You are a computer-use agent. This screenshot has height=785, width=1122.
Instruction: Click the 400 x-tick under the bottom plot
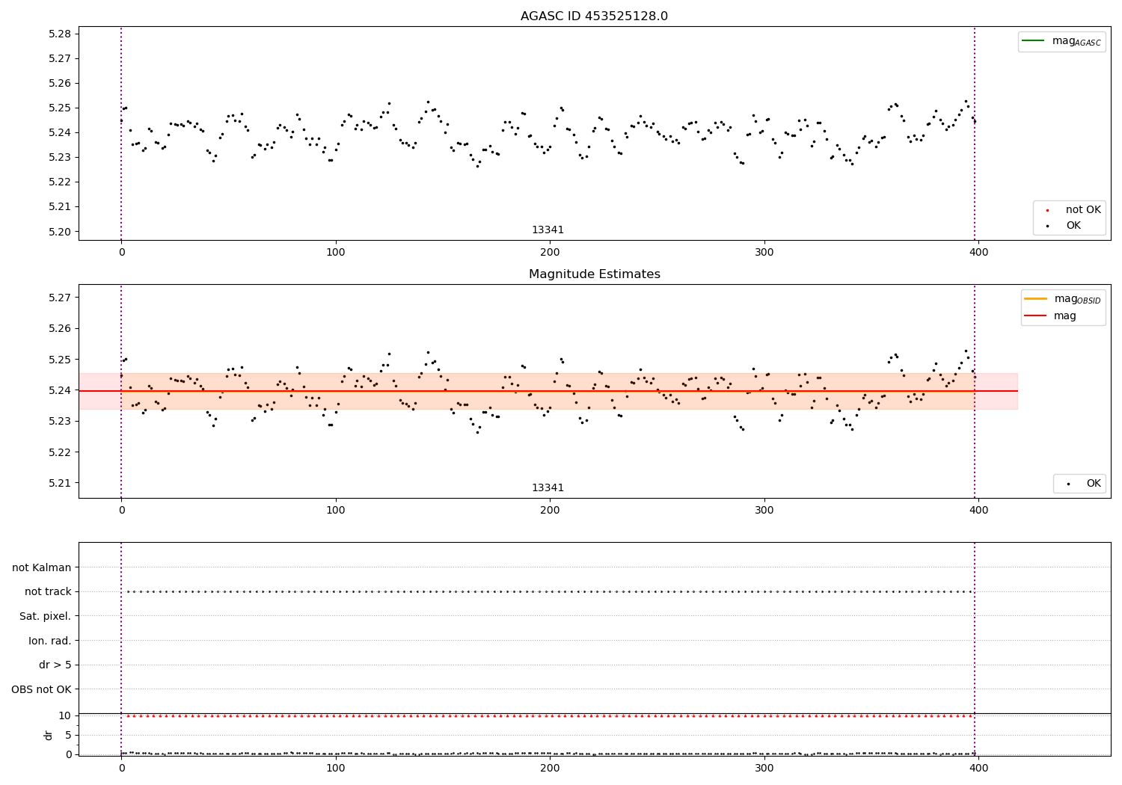tap(978, 768)
